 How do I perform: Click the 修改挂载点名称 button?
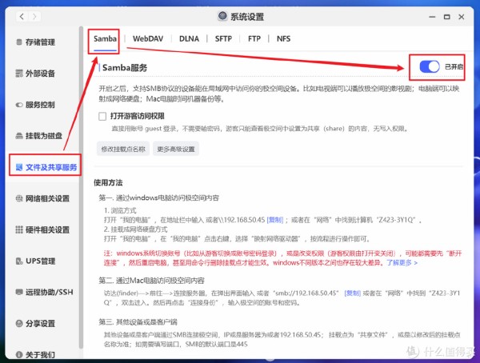pos(123,150)
